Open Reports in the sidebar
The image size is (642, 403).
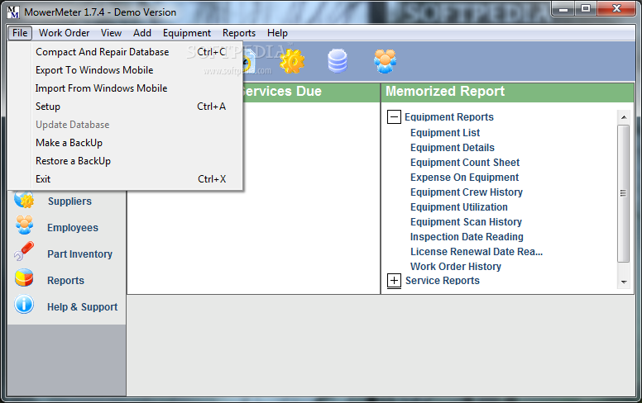pos(65,281)
